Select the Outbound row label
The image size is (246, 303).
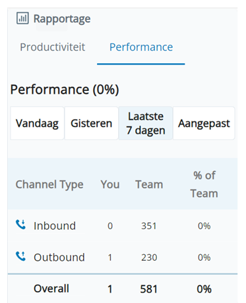(59, 258)
